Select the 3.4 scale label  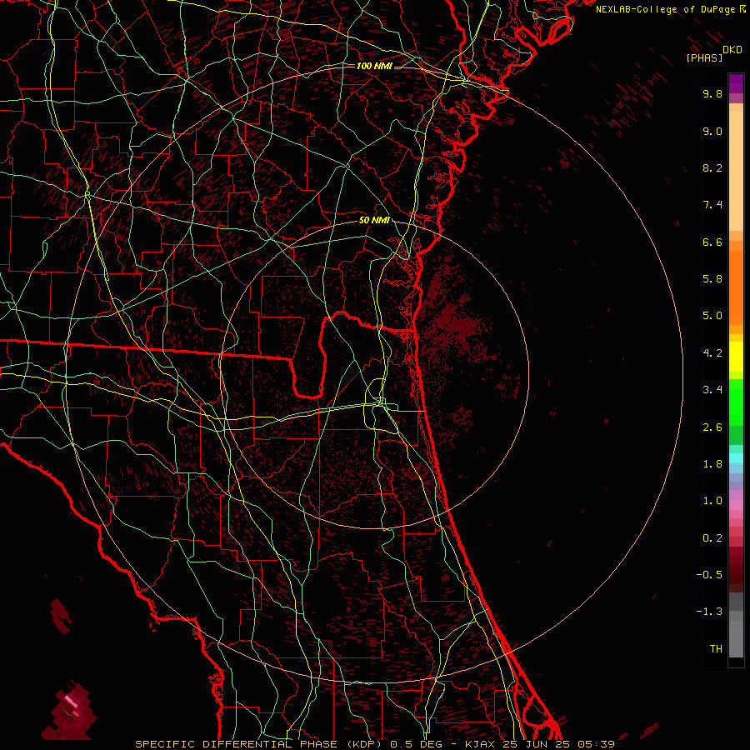(712, 390)
